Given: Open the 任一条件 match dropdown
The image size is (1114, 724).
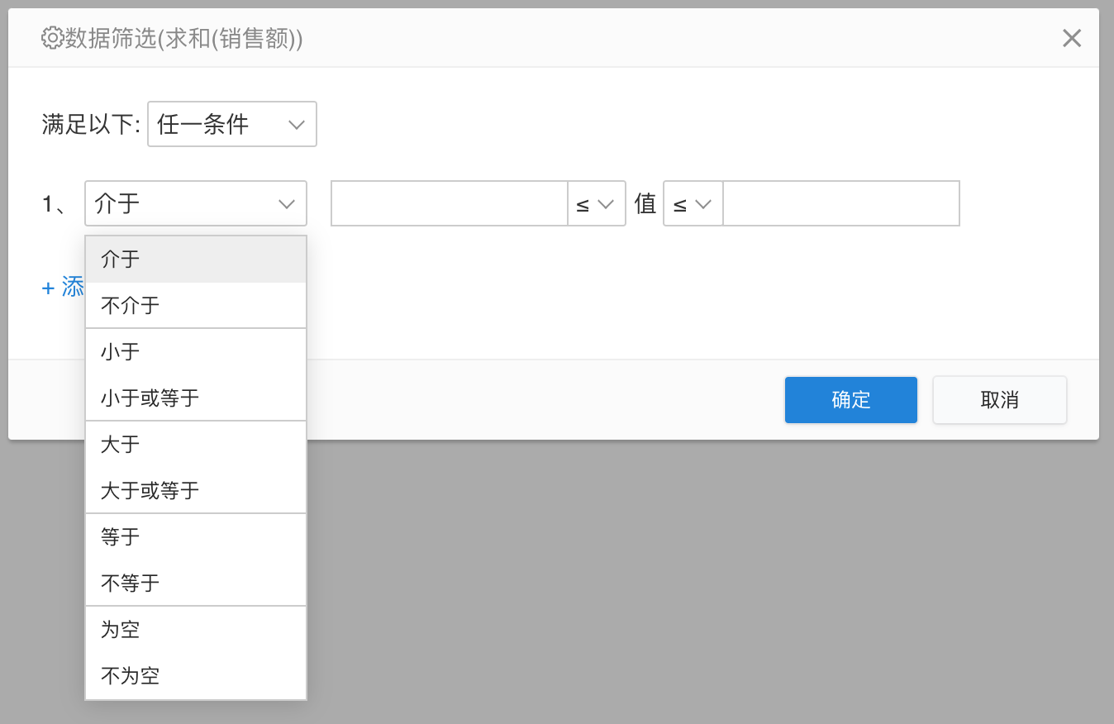Looking at the screenshot, I should 231,124.
